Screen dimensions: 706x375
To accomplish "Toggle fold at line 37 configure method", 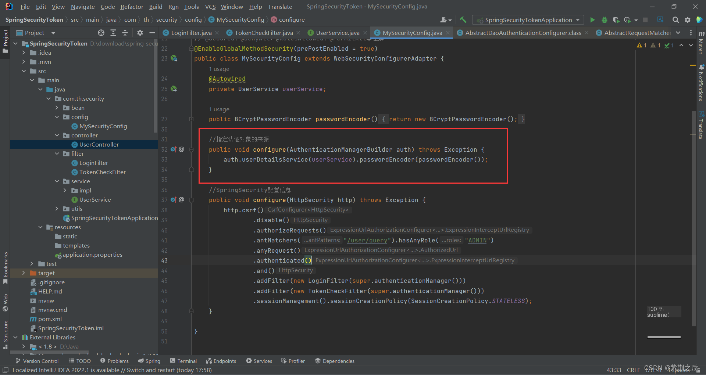I will click(191, 200).
